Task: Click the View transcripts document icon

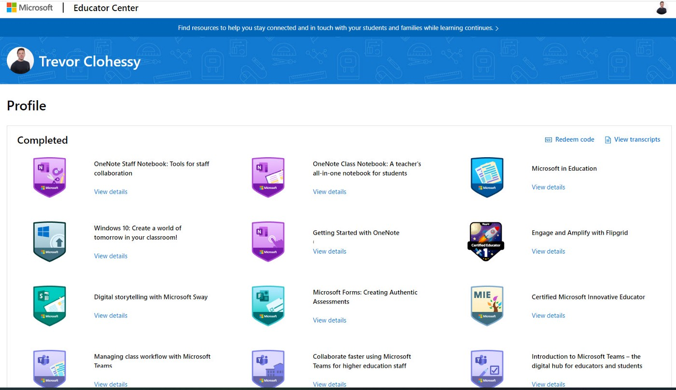Action: (x=607, y=139)
